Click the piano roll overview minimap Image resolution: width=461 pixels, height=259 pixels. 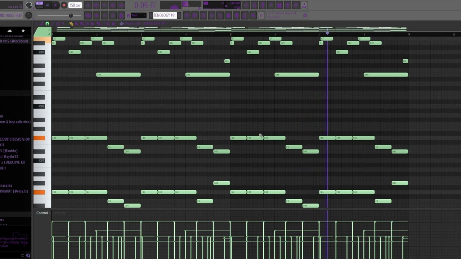pyautogui.click(x=231, y=29)
